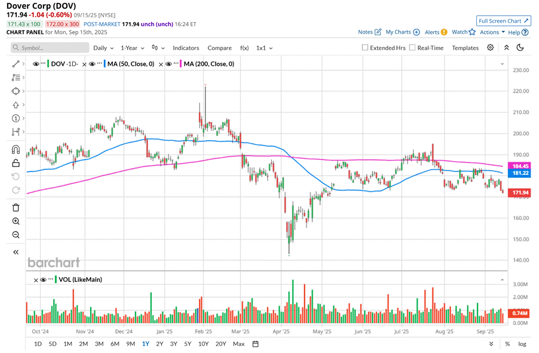Viewport: 539px width, 353px height.
Task: Remove the VOL indicator
Action: click(x=36, y=280)
